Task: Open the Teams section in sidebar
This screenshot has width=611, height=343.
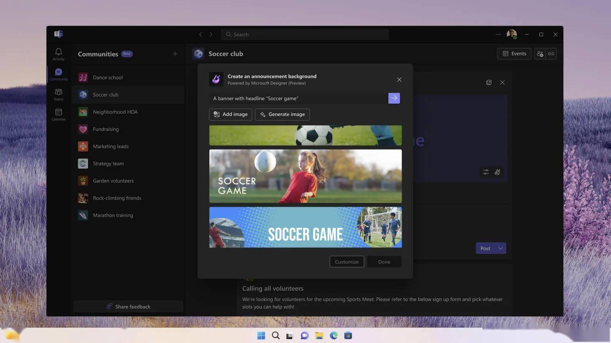Action: tap(59, 94)
